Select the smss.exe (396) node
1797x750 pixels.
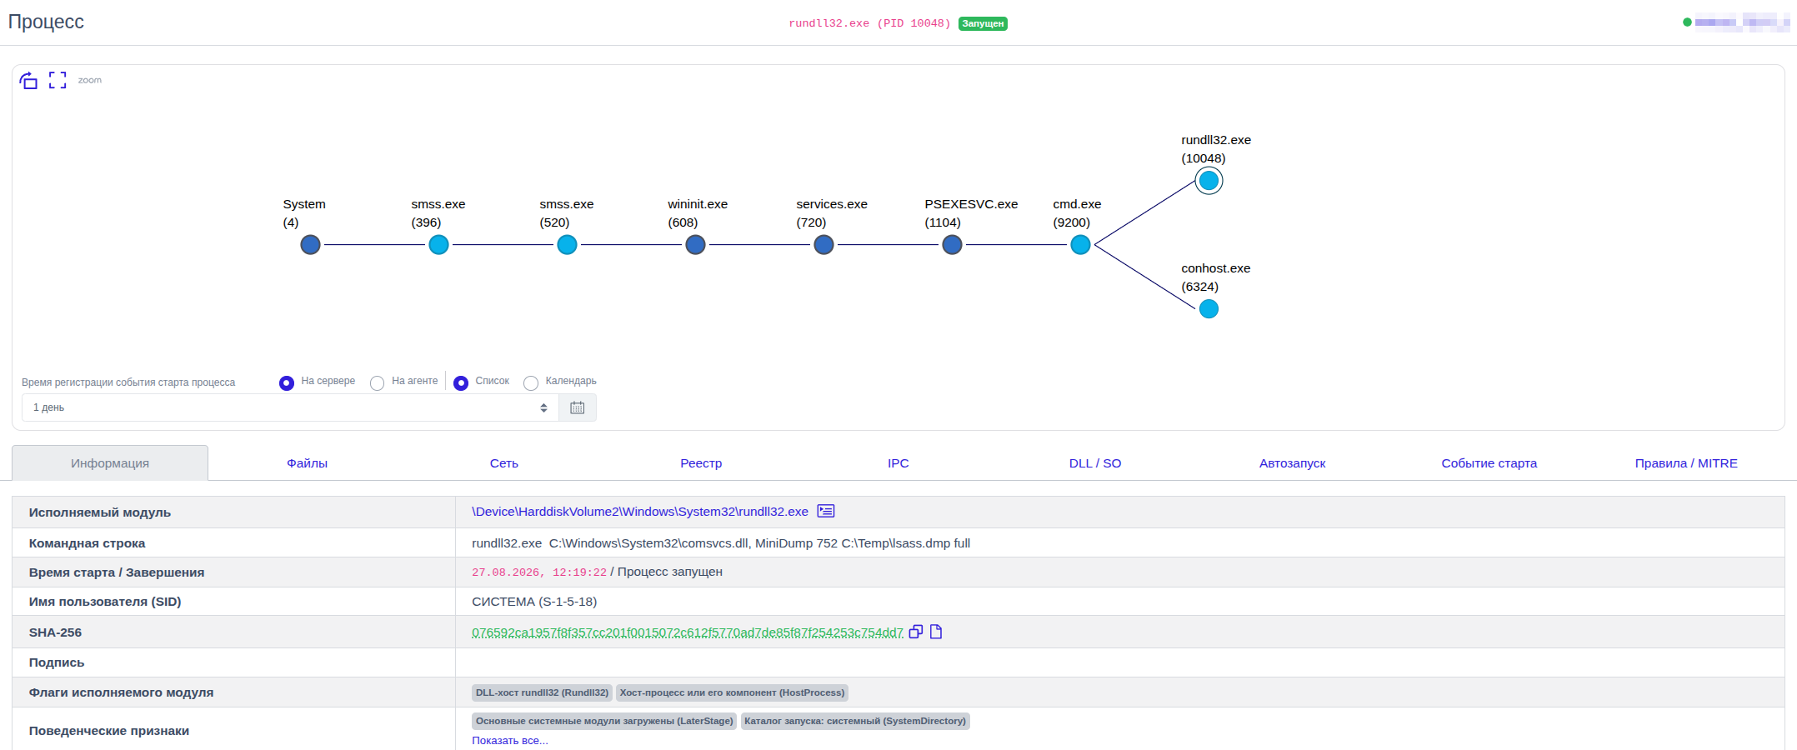pos(438,245)
